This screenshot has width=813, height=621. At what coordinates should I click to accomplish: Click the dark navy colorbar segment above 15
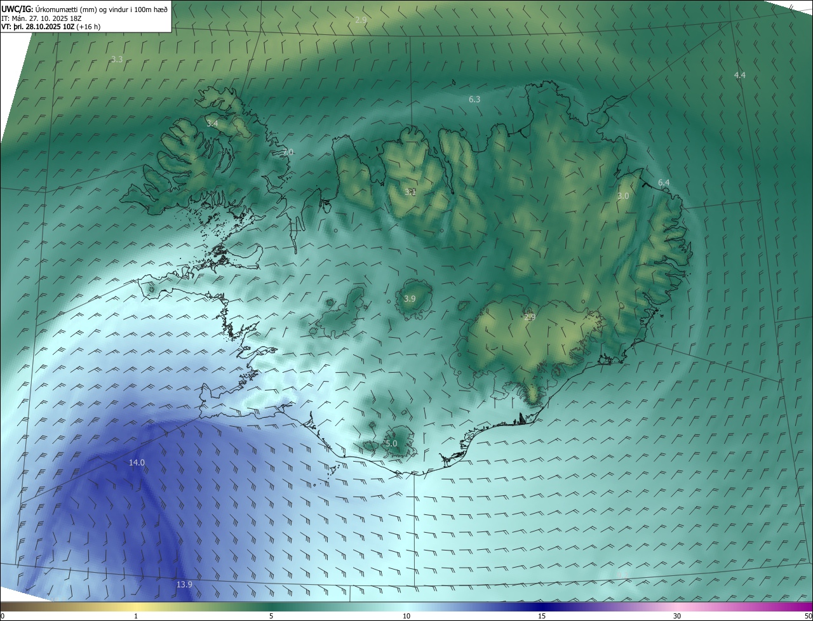[x=542, y=606]
